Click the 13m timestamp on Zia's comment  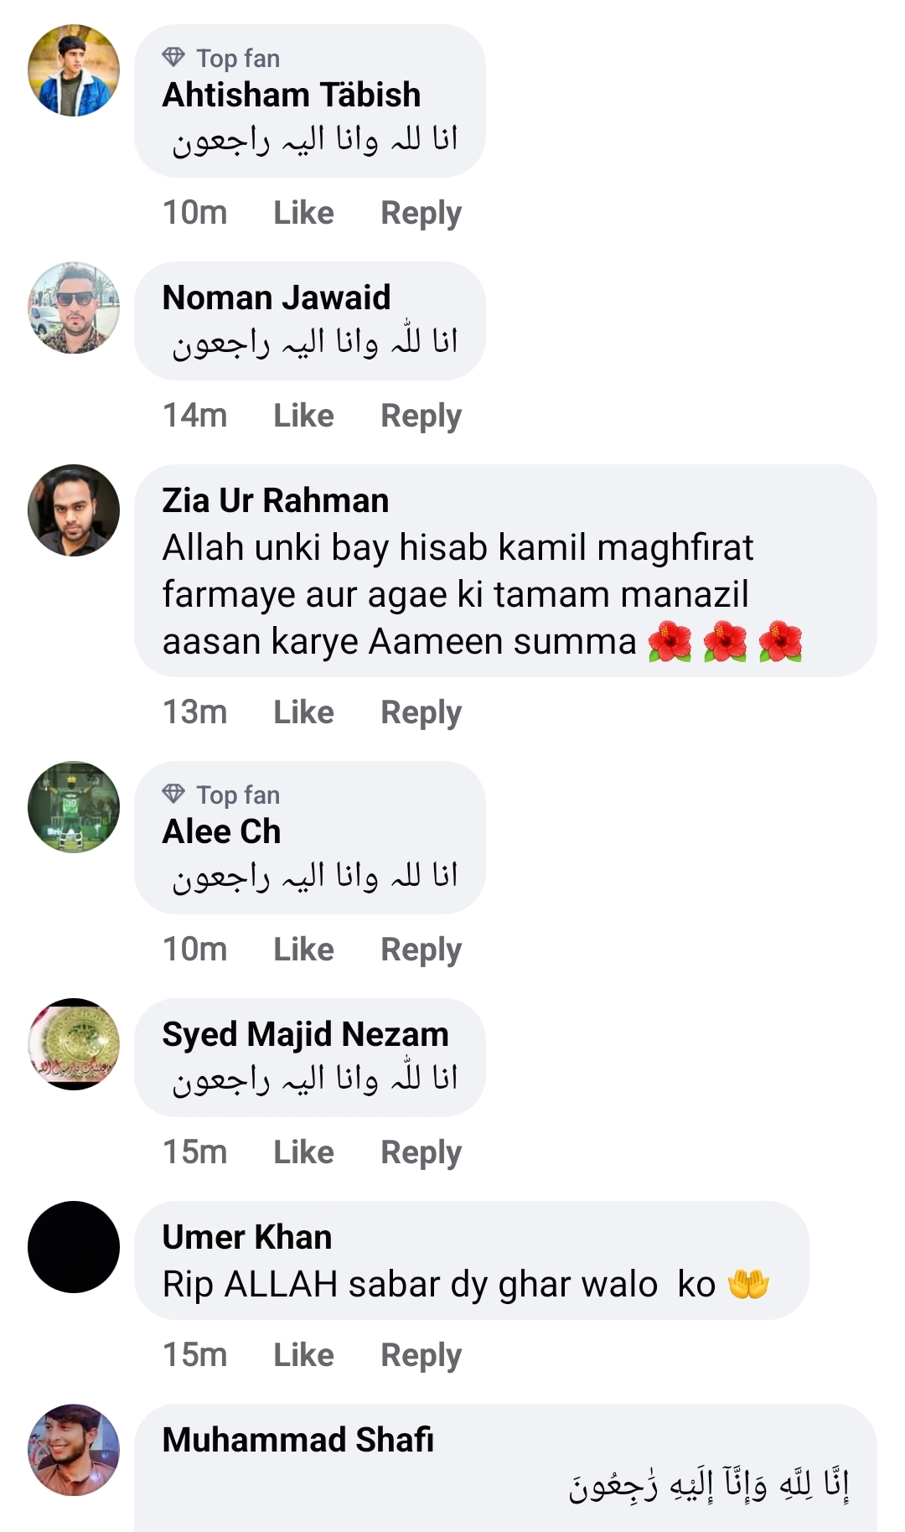point(194,712)
